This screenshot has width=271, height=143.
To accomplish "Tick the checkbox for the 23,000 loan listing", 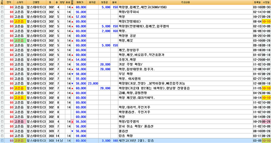I will (2, 83).
